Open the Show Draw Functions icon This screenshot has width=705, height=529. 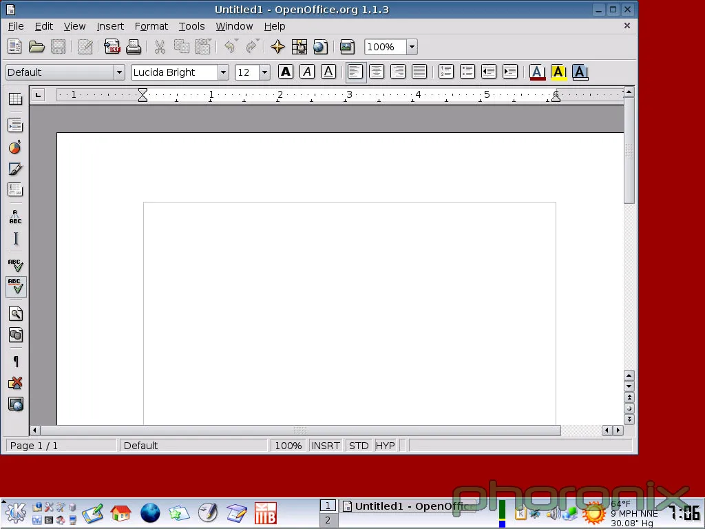(x=15, y=168)
